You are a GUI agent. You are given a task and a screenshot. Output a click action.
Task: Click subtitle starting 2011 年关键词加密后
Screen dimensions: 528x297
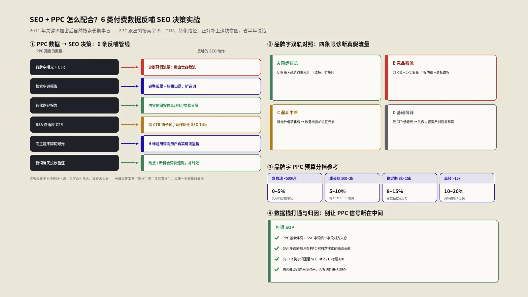148,31
